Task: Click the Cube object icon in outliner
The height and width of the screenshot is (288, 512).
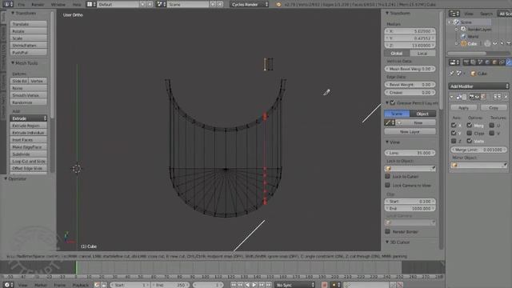Action: [x=464, y=44]
